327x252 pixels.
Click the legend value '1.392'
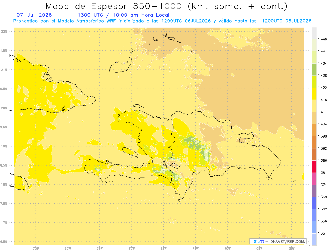point(323,148)
